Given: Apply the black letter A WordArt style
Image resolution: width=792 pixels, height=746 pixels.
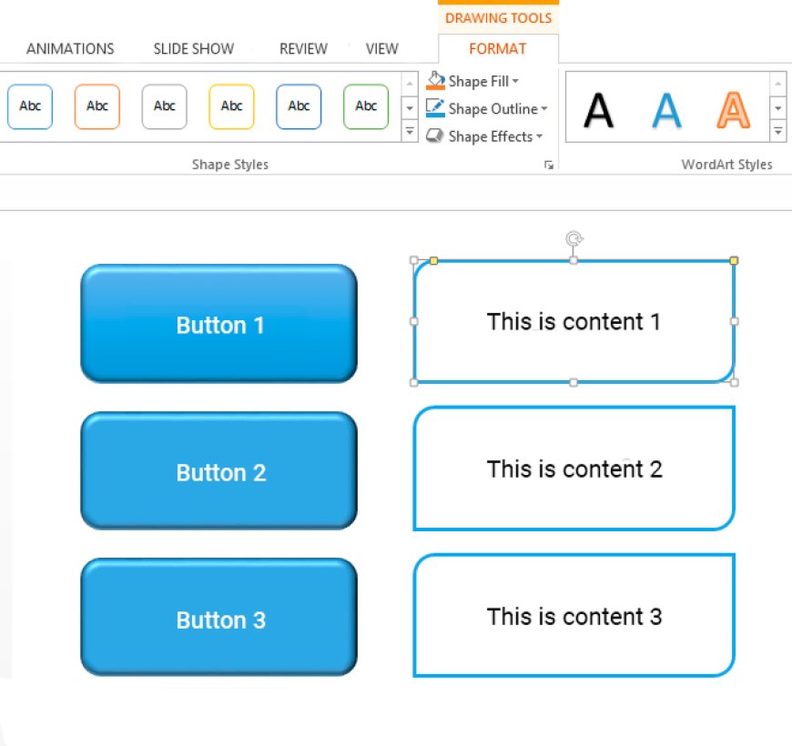Looking at the screenshot, I should point(598,110).
